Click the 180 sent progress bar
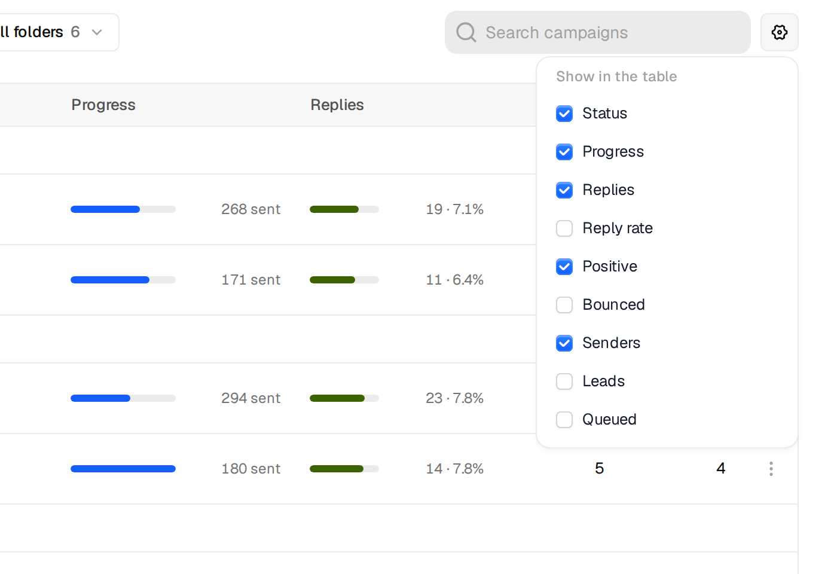 (x=123, y=469)
